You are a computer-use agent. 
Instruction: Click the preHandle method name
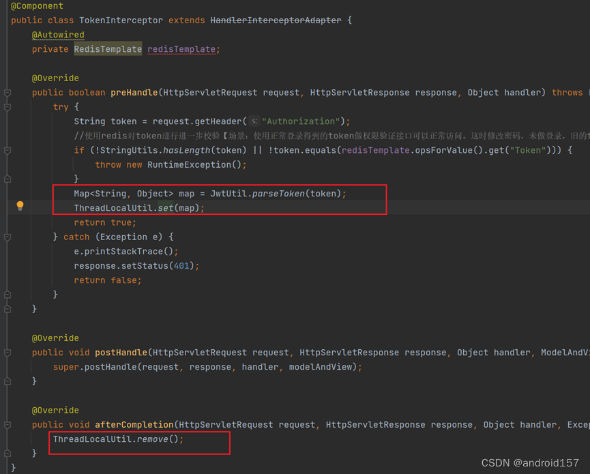[x=134, y=93]
